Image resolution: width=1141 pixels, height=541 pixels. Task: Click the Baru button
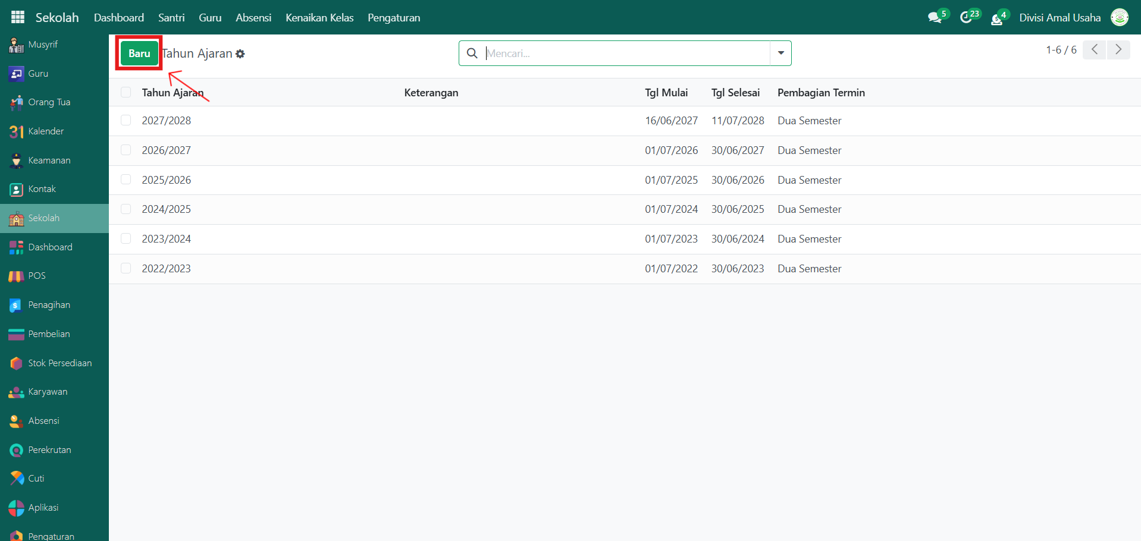pos(139,54)
